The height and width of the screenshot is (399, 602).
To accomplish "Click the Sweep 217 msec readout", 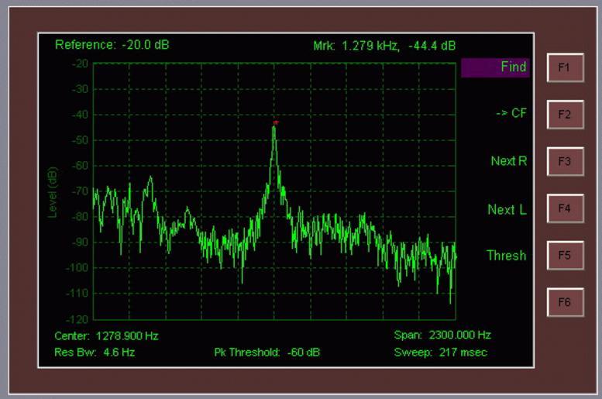I will pyautogui.click(x=440, y=352).
